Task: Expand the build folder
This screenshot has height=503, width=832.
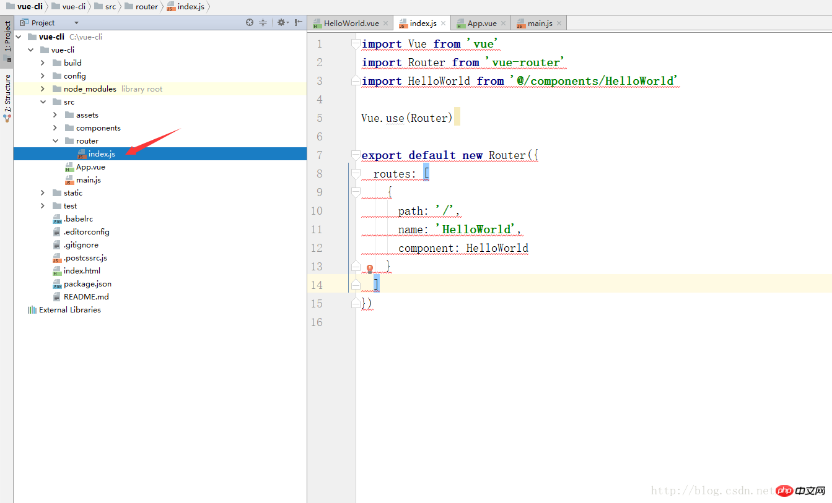Action: tap(43, 62)
